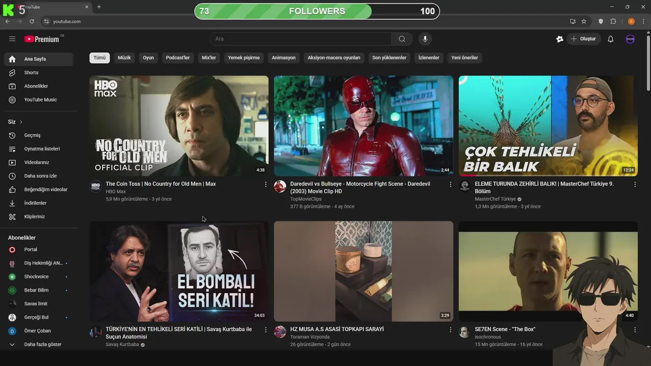651x366 pixels.
Task: Select the Animasyon filter chip
Action: tap(284, 58)
